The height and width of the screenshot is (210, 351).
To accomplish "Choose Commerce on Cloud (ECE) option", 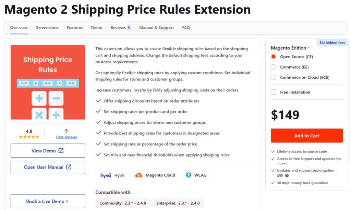I will pyautogui.click(x=273, y=77).
